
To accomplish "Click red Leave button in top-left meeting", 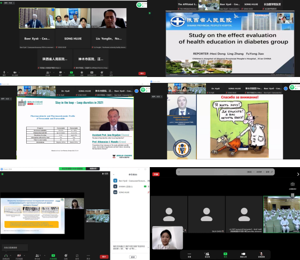I will click(142, 73).
